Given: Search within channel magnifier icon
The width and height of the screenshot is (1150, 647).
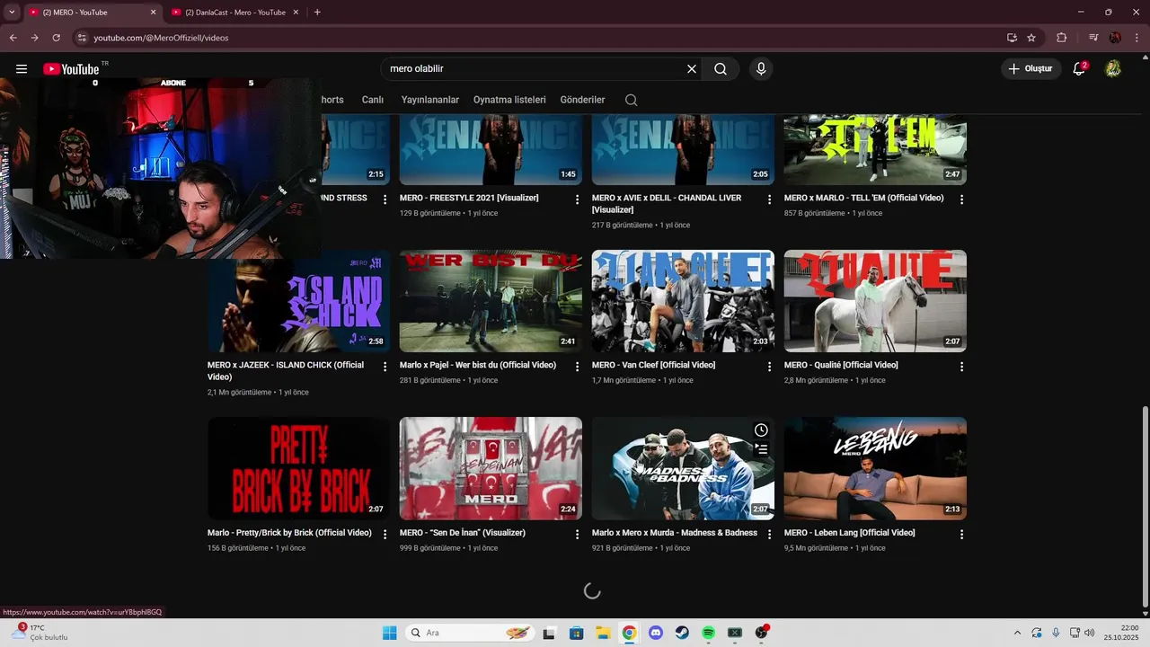Looking at the screenshot, I should (632, 100).
